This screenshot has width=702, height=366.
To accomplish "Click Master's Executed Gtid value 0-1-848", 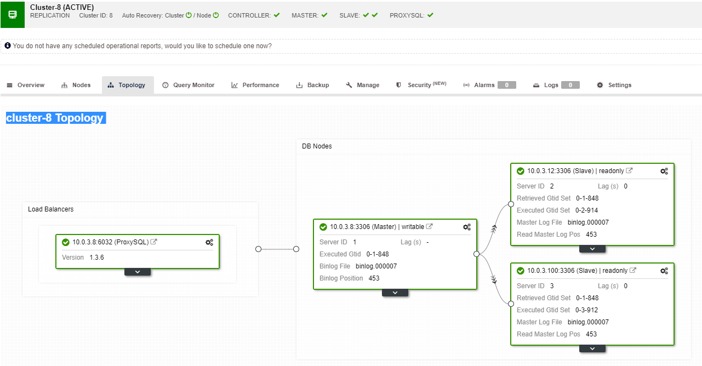I will click(x=378, y=254).
